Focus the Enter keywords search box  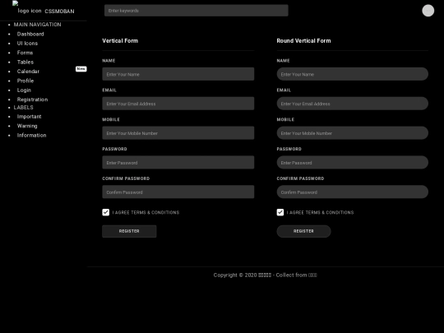tap(197, 11)
